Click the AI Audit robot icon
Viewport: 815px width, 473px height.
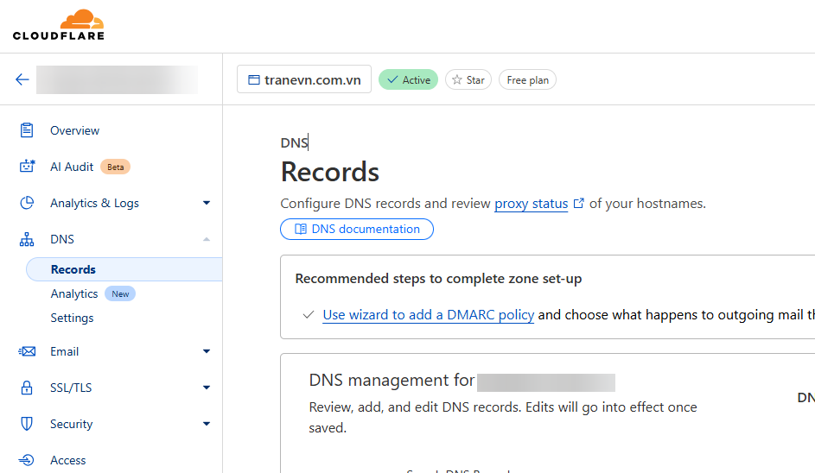pos(27,166)
